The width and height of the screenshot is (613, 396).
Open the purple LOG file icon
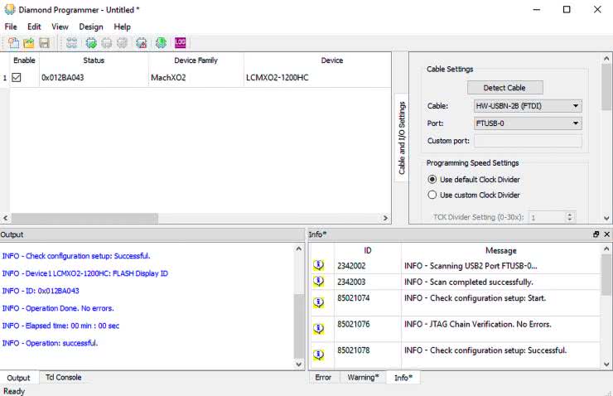pos(180,43)
